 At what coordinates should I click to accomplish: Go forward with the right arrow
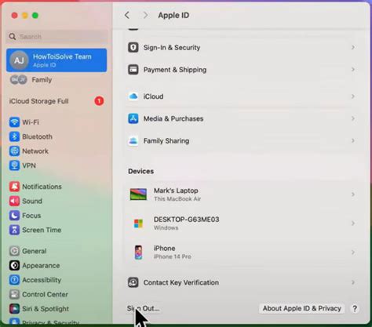145,15
